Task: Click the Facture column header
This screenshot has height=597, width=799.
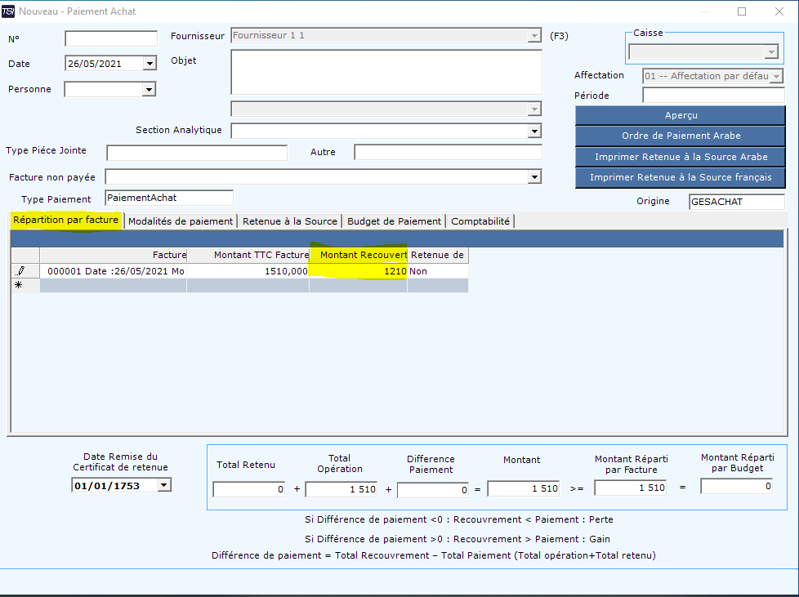Action: 113,255
